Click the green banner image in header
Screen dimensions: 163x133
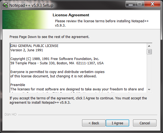tap(26, 20)
